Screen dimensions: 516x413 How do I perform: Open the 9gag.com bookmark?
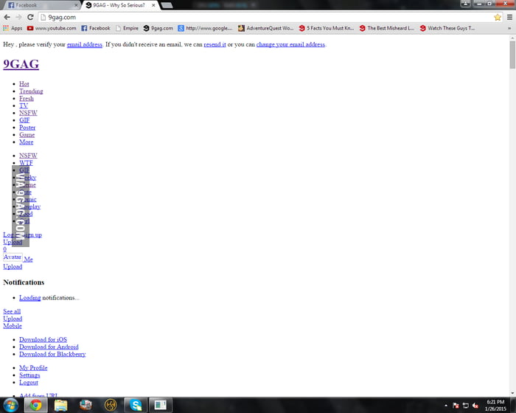158,28
